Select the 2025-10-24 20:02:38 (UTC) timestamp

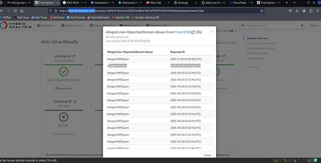point(186,59)
